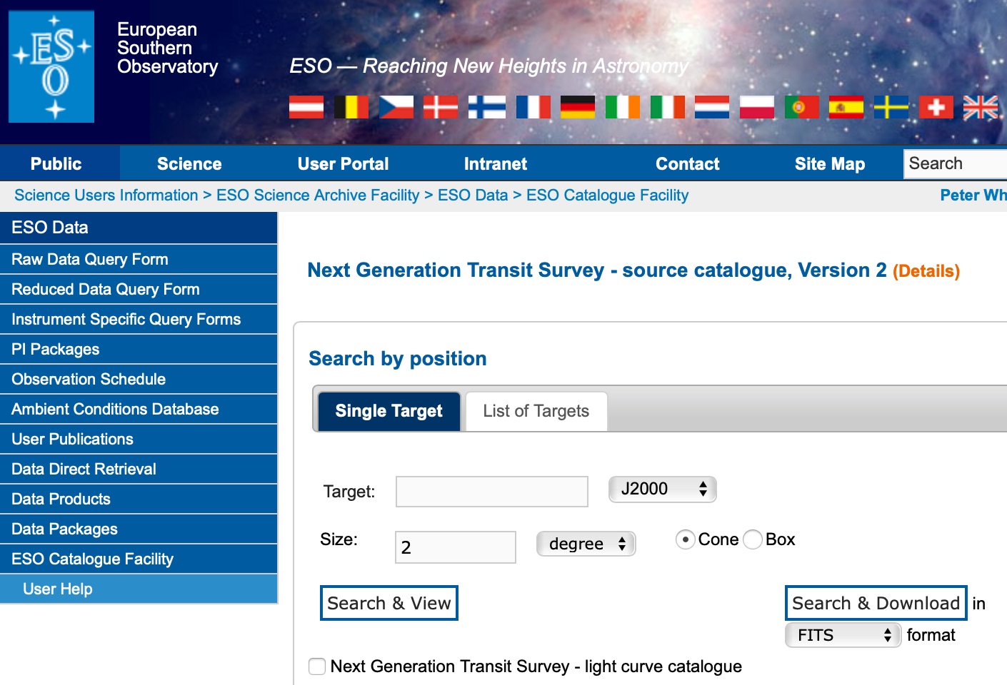
Task: Open the User Portal menu item
Action: (343, 164)
